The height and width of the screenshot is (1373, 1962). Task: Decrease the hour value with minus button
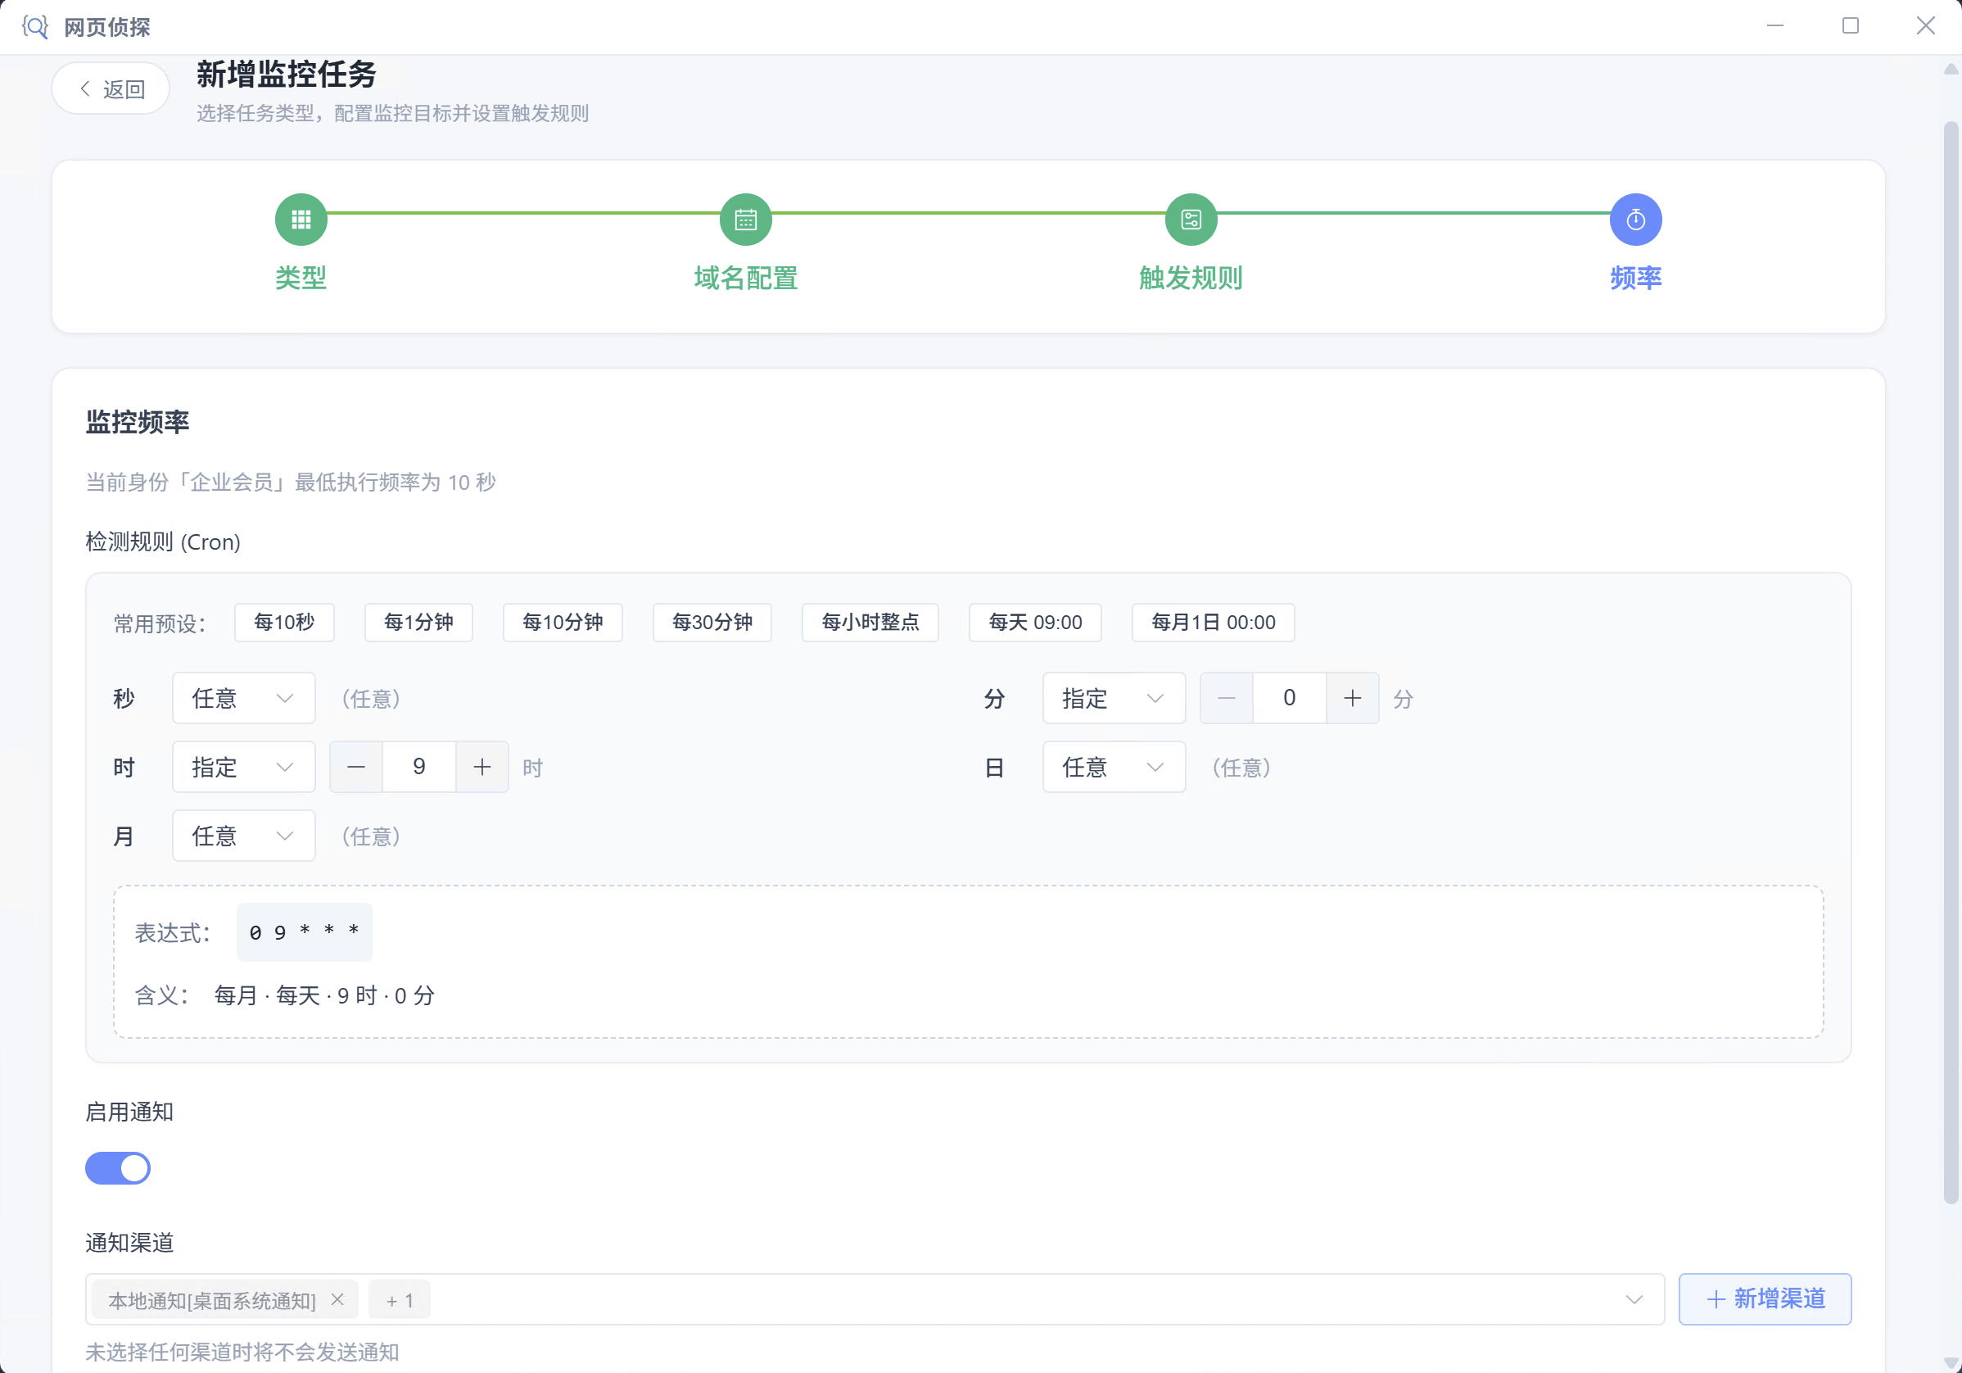(356, 767)
